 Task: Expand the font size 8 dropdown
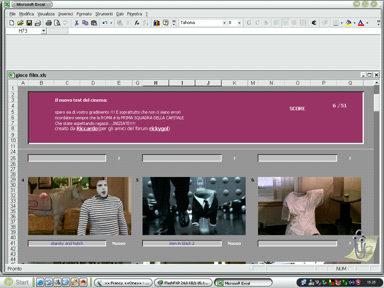(239, 23)
